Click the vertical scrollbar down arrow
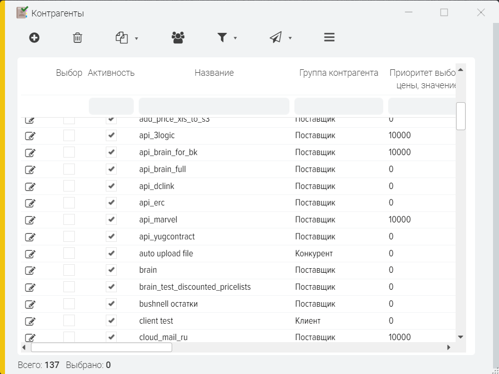 (x=461, y=337)
